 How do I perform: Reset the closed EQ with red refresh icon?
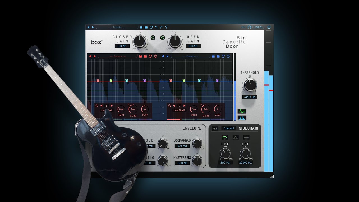click(150, 56)
